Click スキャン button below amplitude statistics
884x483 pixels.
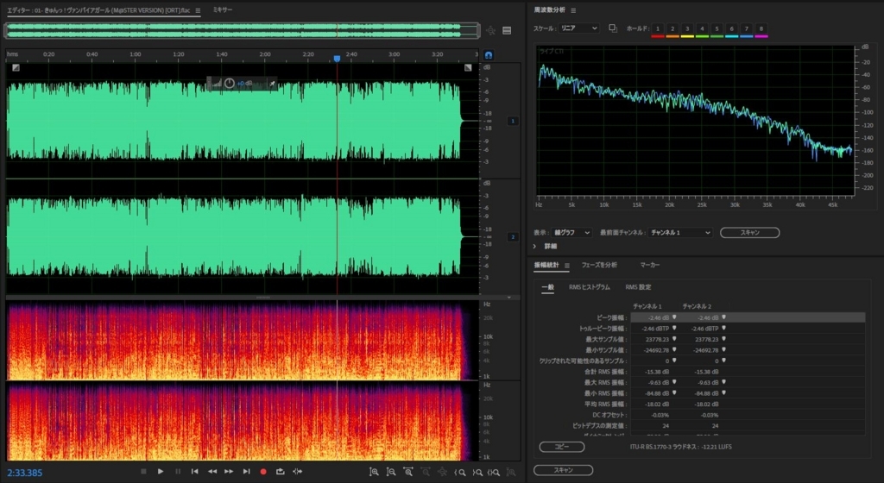coord(563,470)
